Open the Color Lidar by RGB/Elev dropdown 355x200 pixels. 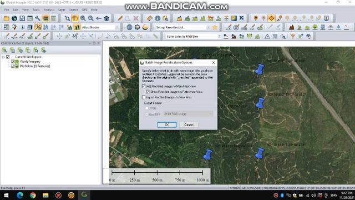click(219, 36)
